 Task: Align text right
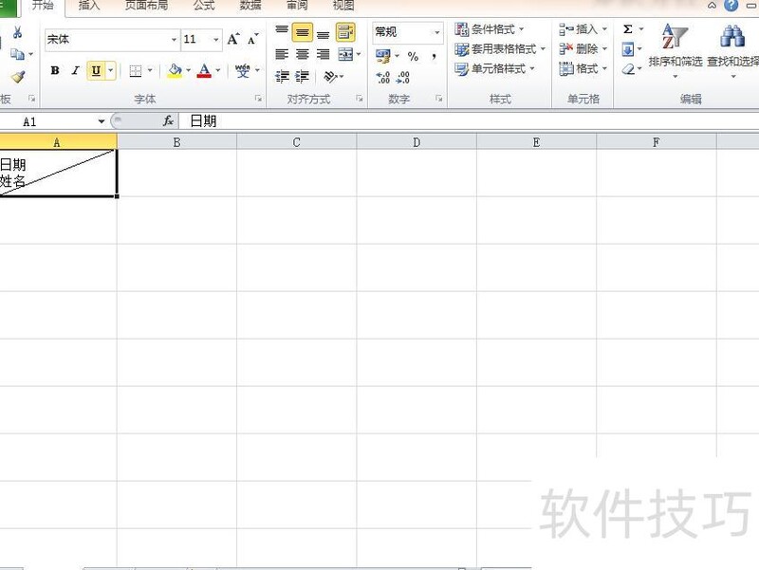(x=323, y=54)
